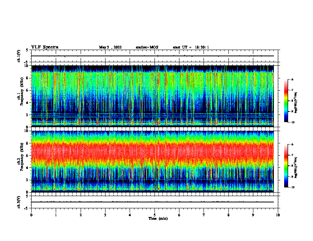Click the "9" tick on the time axis

point(253,215)
